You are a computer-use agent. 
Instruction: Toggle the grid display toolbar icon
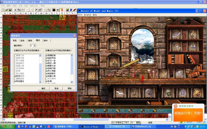pyautogui.click(x=58, y=10)
